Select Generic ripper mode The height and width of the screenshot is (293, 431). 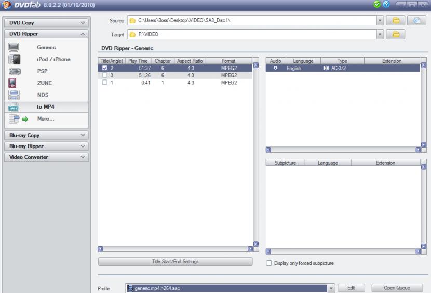tap(46, 47)
